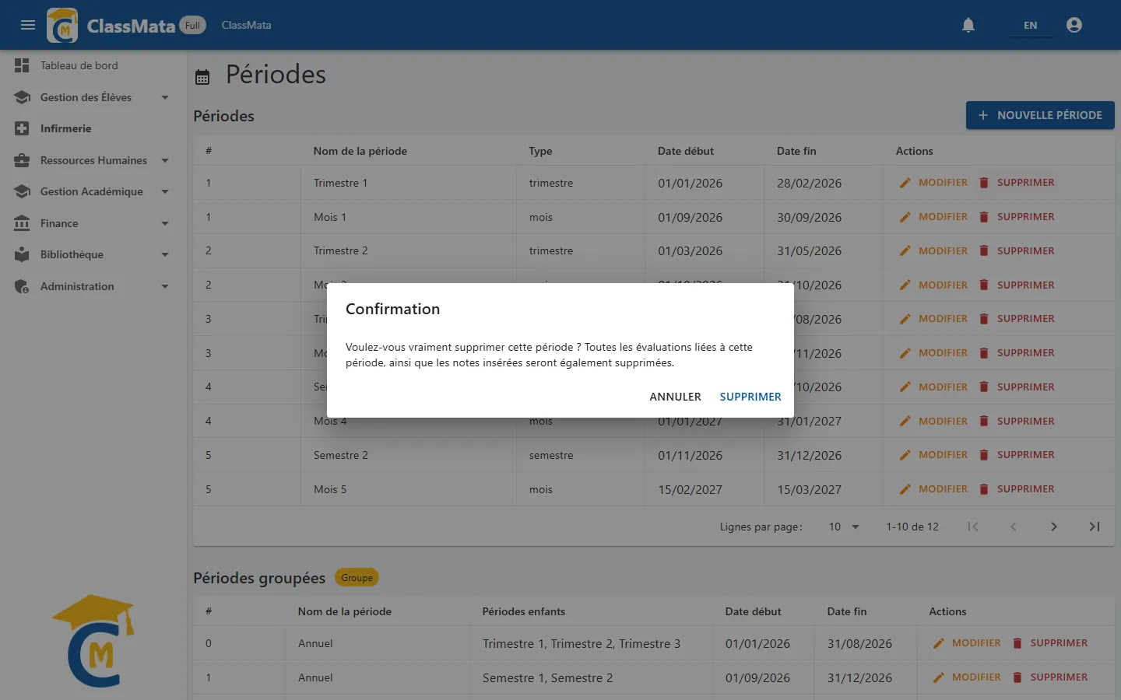Click the Ressources Humaines briefcase icon
This screenshot has height=700, width=1121.
(x=22, y=160)
